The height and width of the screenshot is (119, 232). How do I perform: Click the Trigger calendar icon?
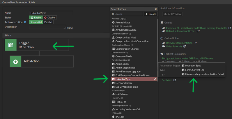click(11, 45)
